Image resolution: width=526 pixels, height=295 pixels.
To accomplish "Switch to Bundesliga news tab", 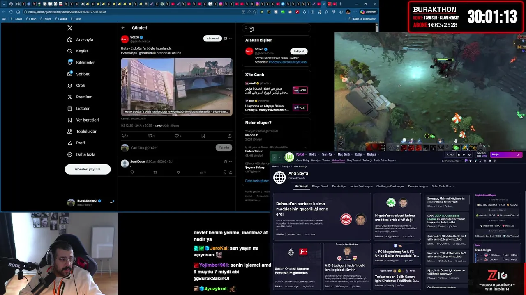I will click(339, 186).
